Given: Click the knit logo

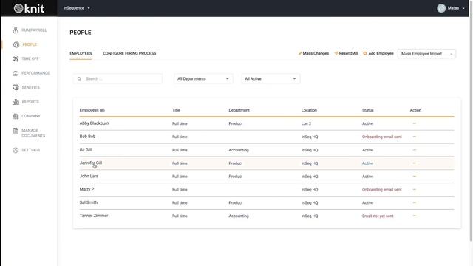Looking at the screenshot, I should (30, 8).
